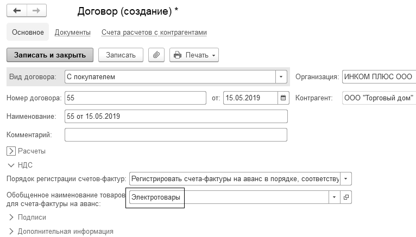Expand the Расчеты section
This screenshot has width=416, height=237.
tap(11, 151)
